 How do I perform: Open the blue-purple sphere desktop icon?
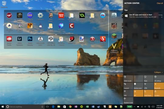[61, 26]
